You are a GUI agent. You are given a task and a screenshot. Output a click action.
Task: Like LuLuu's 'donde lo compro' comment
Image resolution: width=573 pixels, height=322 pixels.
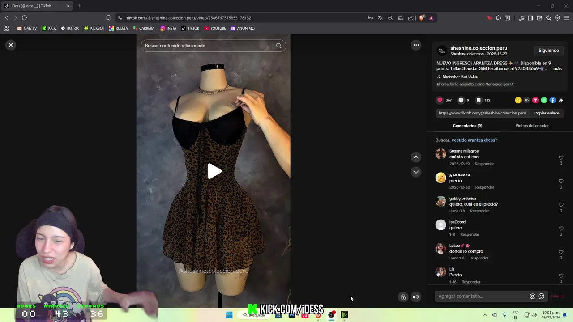[x=561, y=252]
